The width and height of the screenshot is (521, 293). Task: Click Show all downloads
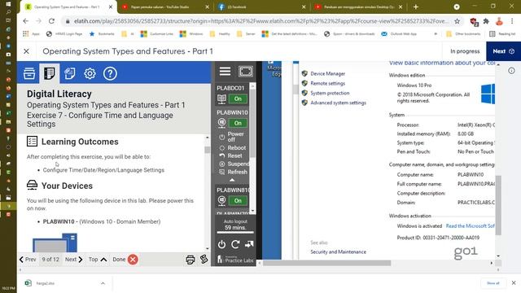(x=493, y=283)
